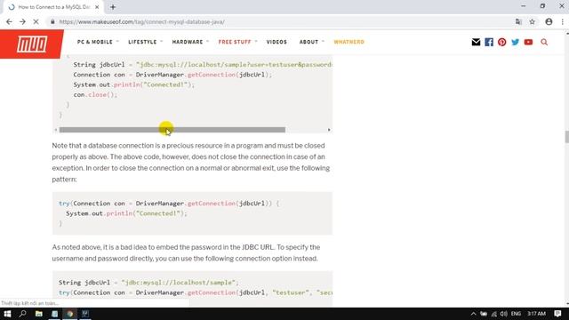Open the Pinterest icon in the header
Viewport: 569px width, 320px height.
pos(501,42)
